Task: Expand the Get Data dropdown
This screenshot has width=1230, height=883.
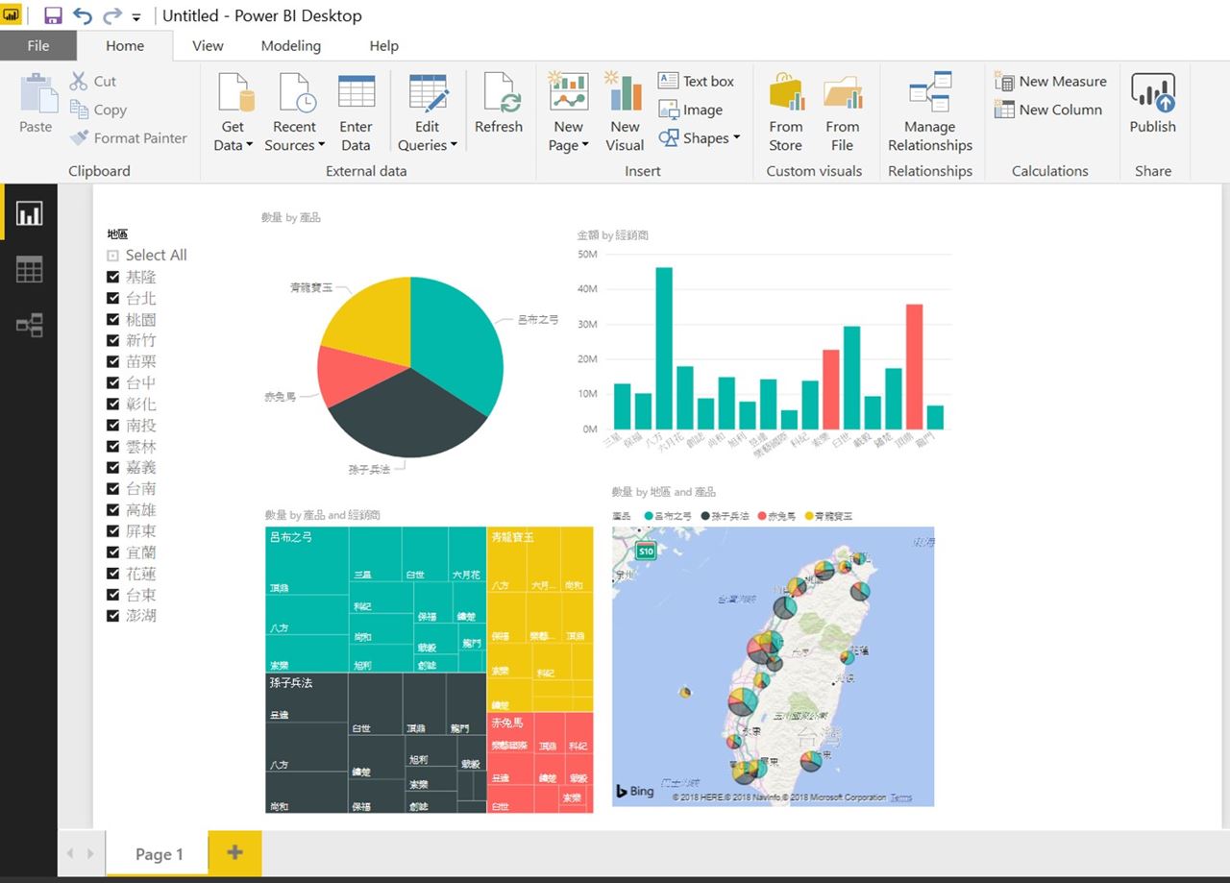Action: [233, 145]
